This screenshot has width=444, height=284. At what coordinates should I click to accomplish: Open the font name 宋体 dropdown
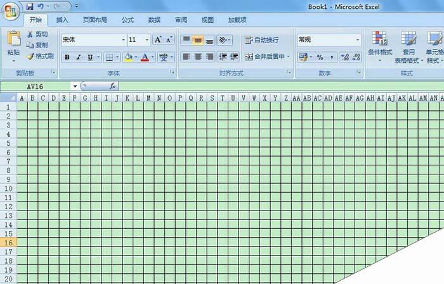[123, 40]
